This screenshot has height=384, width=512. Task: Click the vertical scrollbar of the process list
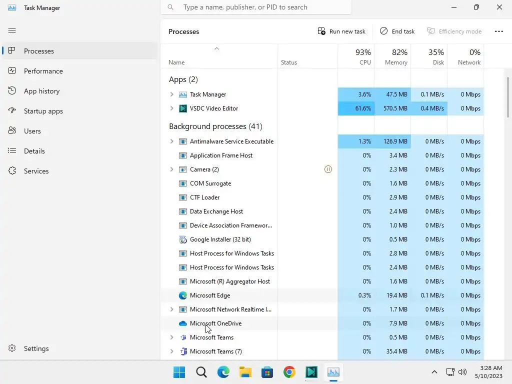click(508, 97)
